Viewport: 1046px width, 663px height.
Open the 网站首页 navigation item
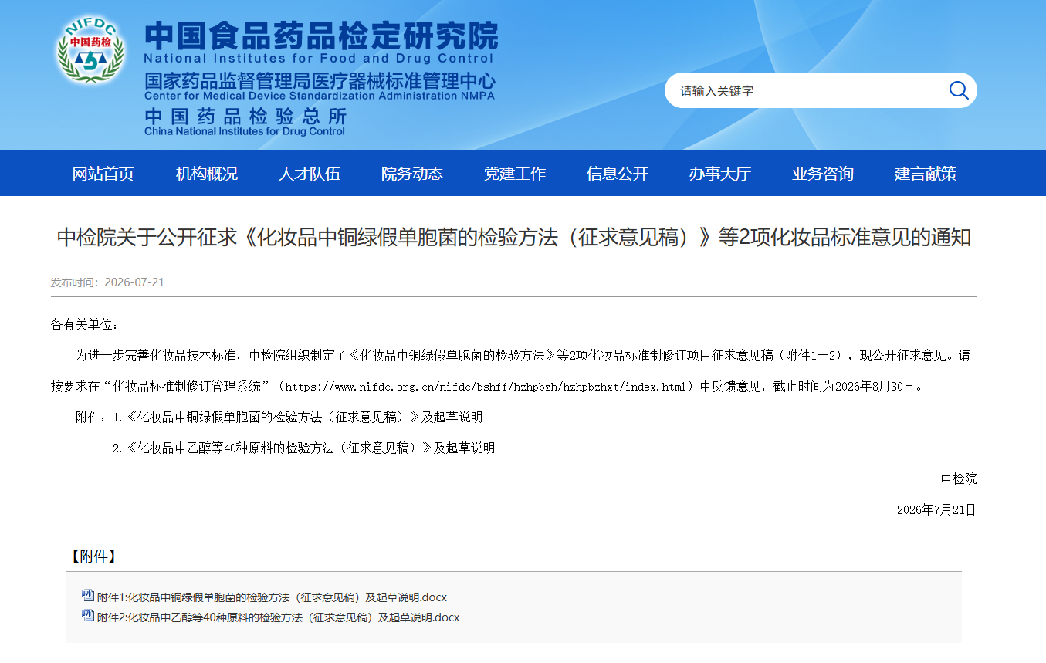pos(103,174)
